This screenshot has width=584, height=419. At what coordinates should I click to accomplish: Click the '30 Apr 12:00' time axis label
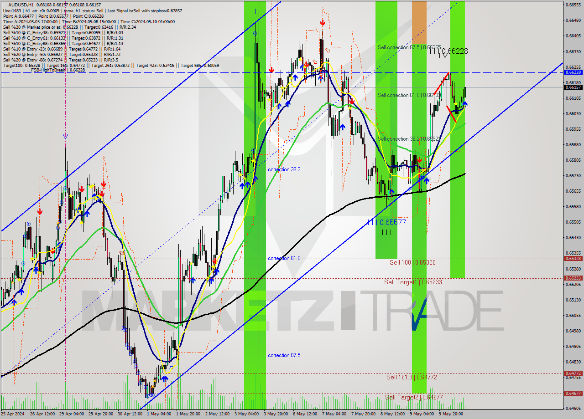point(130,414)
